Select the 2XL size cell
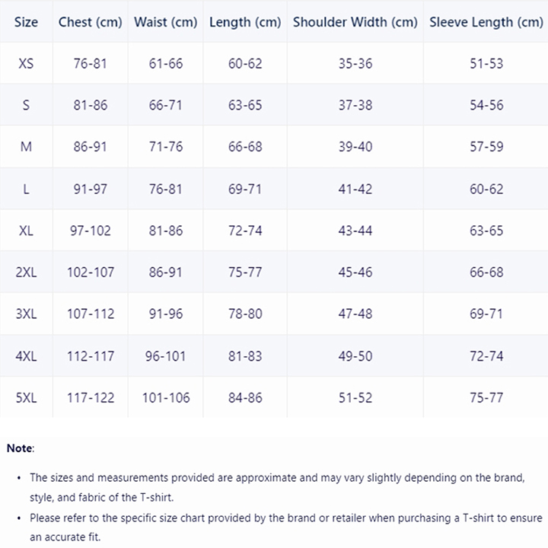548x548 pixels. 26,272
